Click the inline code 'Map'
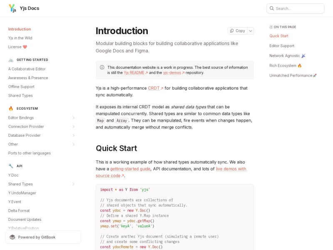Screen dimensions: 333x250 [100, 121]
